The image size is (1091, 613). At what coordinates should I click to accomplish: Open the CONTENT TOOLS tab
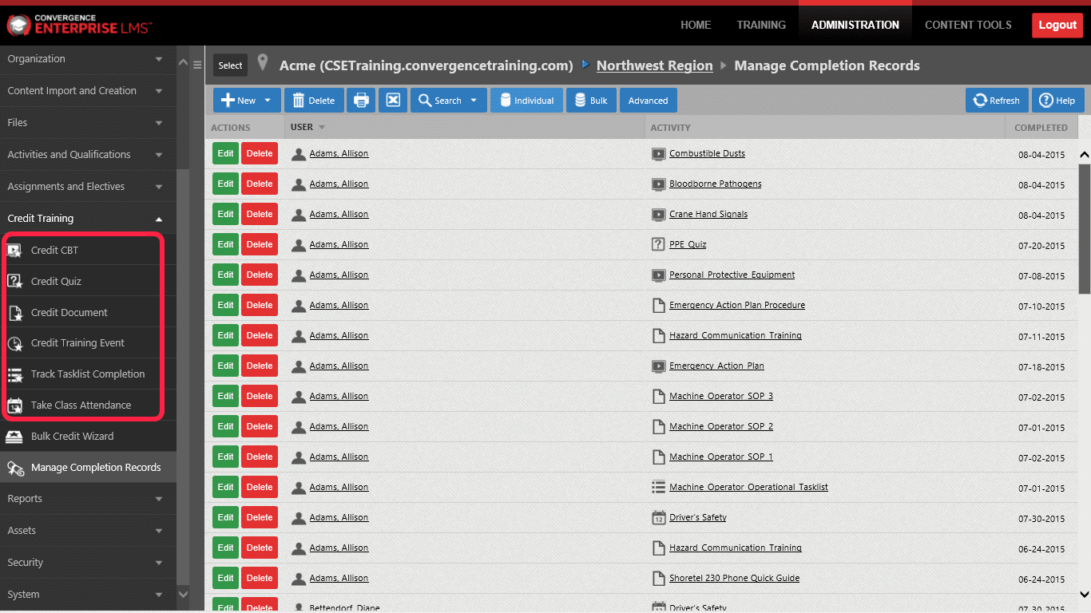(968, 25)
